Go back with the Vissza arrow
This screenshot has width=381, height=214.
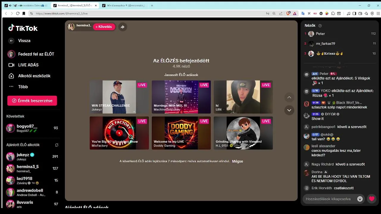click(x=11, y=41)
